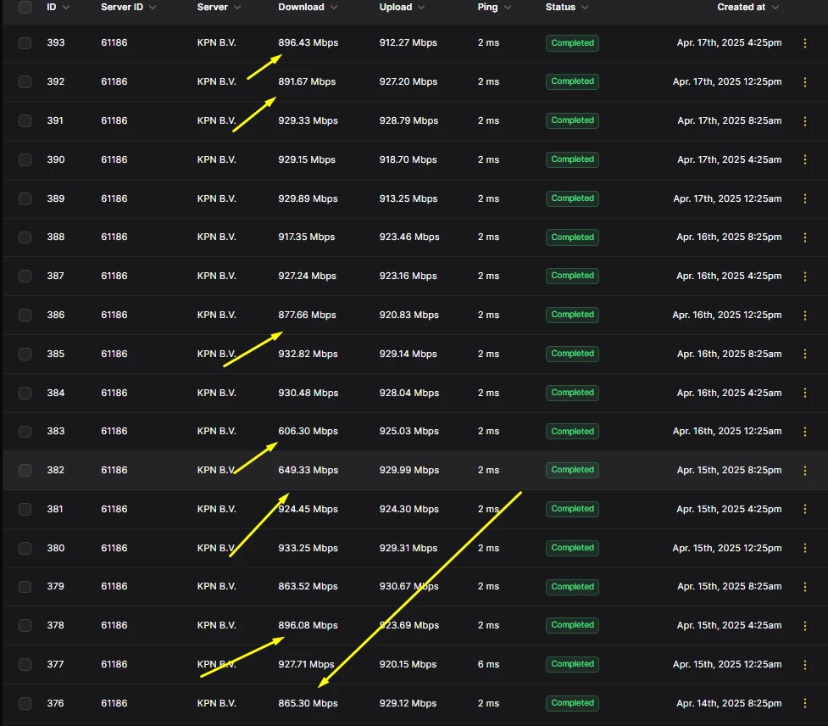The image size is (828, 726).
Task: Open actions menu for result 382
Action: pyautogui.click(x=805, y=470)
